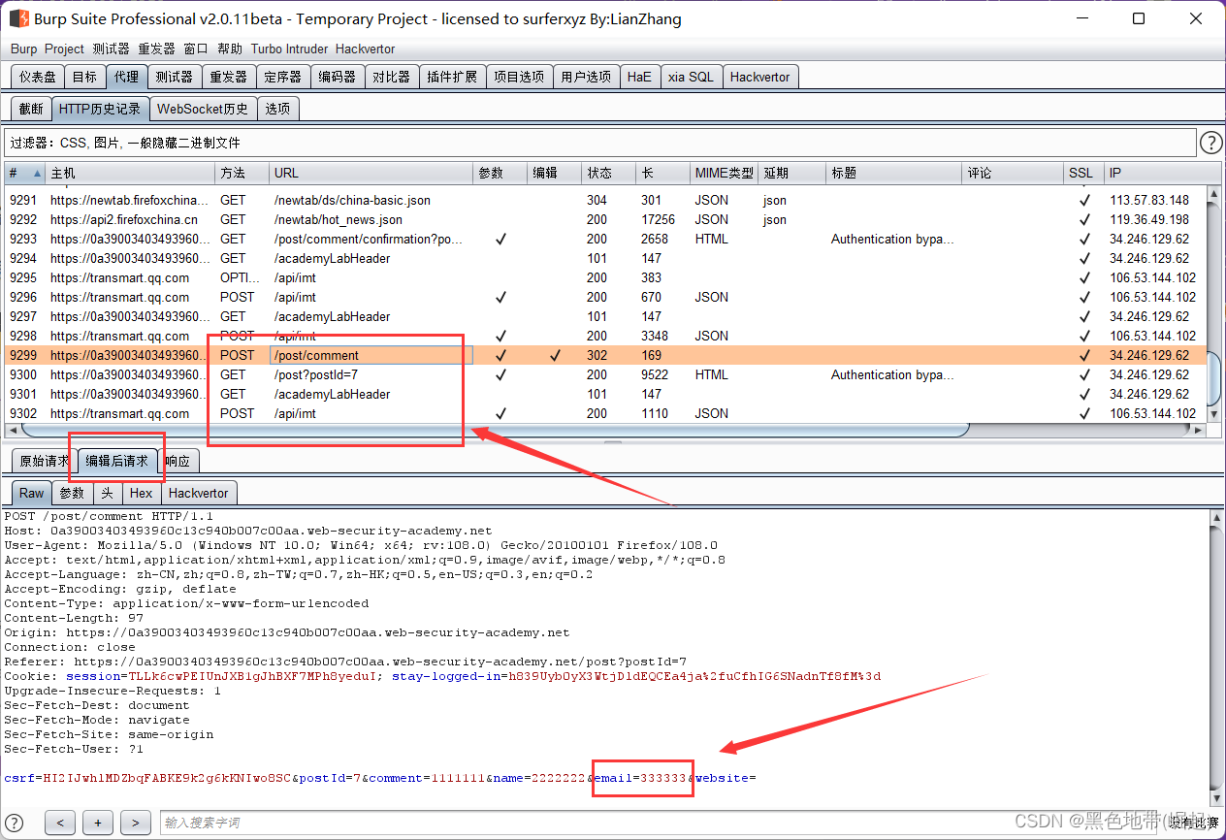
Task: Select row 9292 /newtab/hot_news.json
Action: [604, 219]
